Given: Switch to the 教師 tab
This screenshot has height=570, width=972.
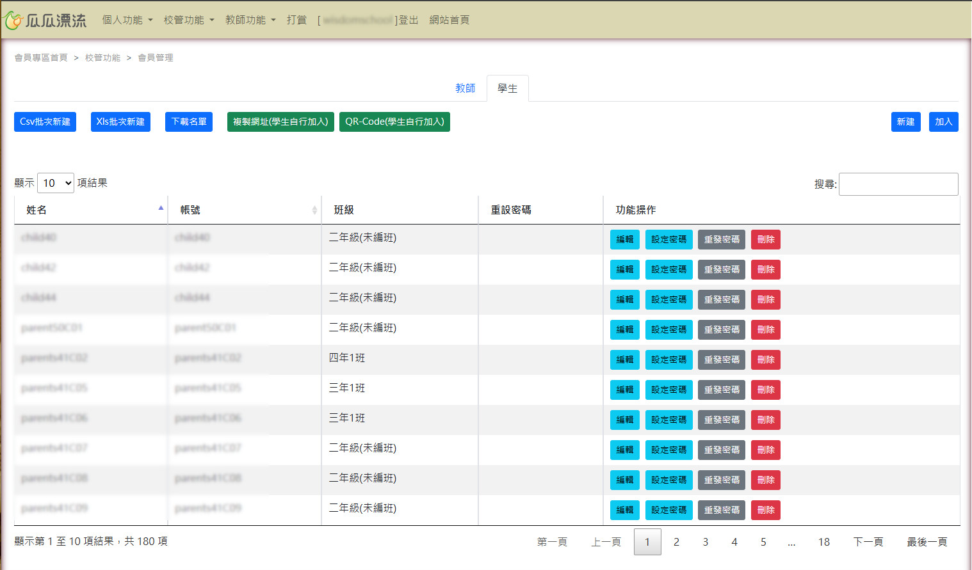Looking at the screenshot, I should point(466,88).
